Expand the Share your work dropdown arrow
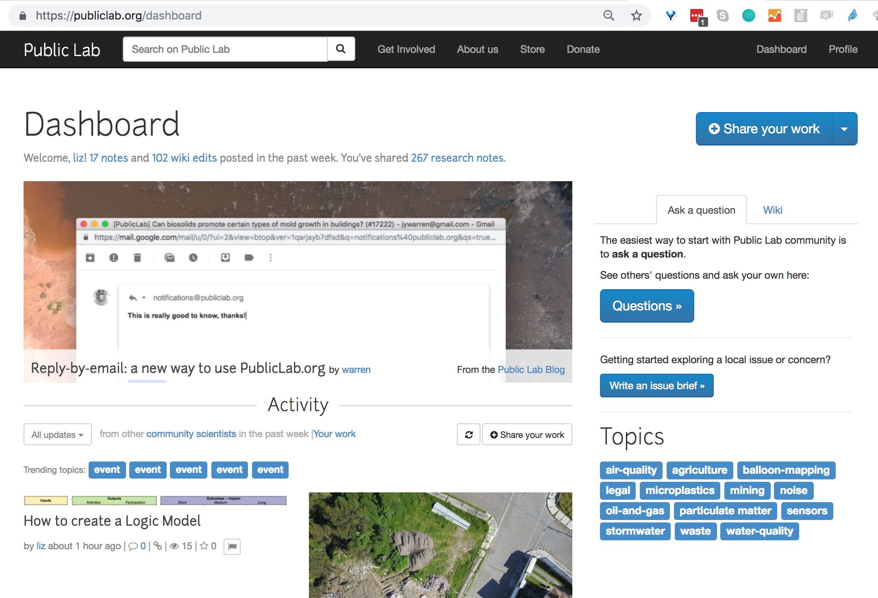This screenshot has width=878, height=598. click(x=845, y=129)
